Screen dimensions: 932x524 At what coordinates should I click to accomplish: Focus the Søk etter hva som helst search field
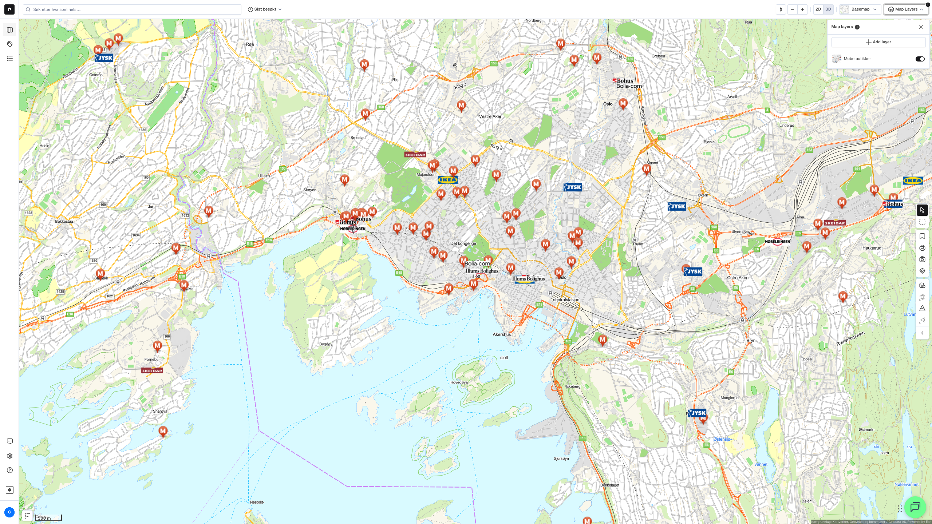click(x=132, y=9)
